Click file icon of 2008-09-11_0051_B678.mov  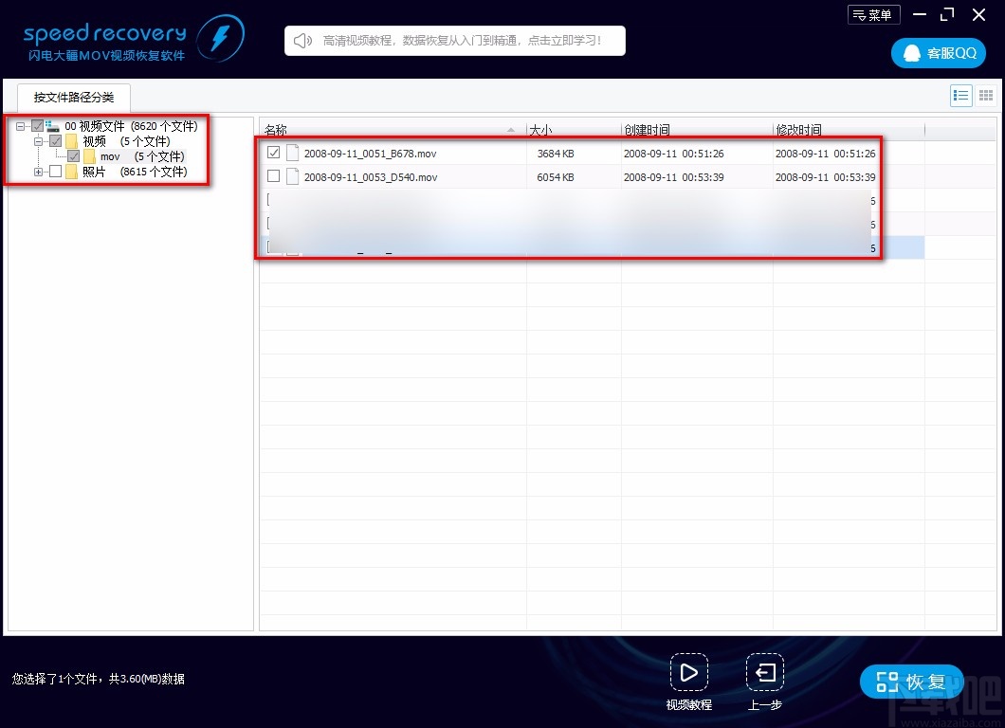pyautogui.click(x=292, y=153)
